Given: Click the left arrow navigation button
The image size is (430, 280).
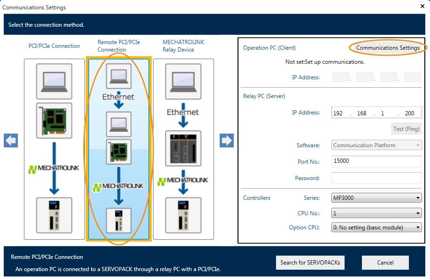Looking at the screenshot, I should [11, 141].
